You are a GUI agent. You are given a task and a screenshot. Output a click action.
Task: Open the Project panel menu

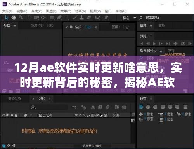(15, 26)
